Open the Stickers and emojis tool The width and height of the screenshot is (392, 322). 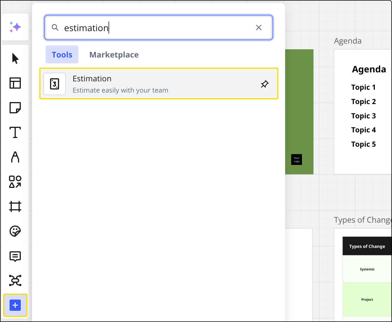15,231
